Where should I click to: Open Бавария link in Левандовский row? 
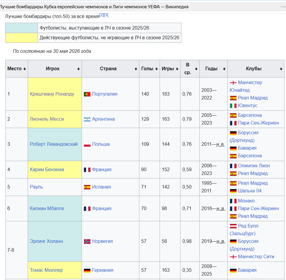point(247,148)
